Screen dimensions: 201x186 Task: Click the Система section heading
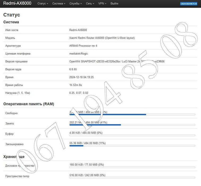pyautogui.click(x=11, y=22)
